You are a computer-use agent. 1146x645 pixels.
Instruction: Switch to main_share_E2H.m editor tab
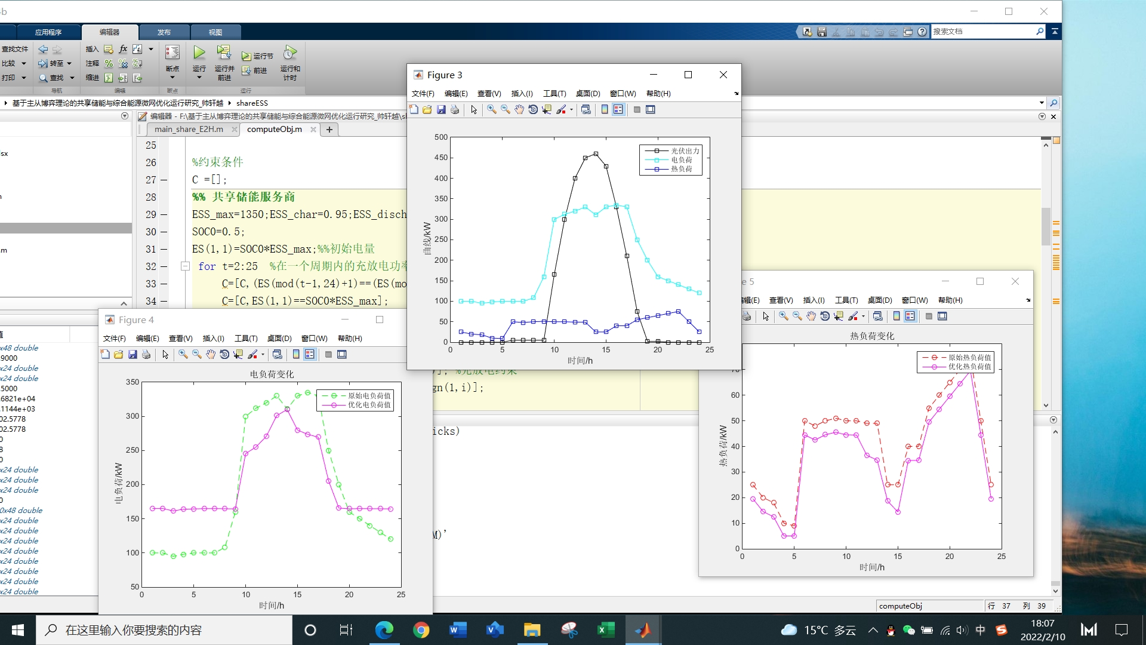(189, 129)
